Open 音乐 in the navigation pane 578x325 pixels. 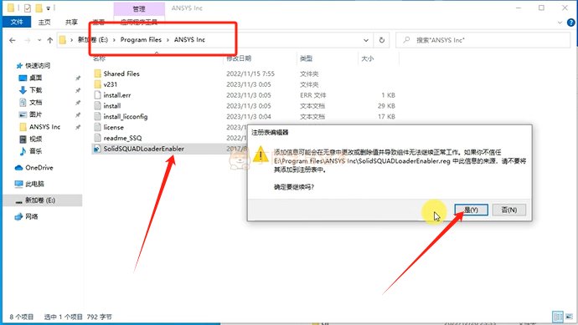(36, 150)
